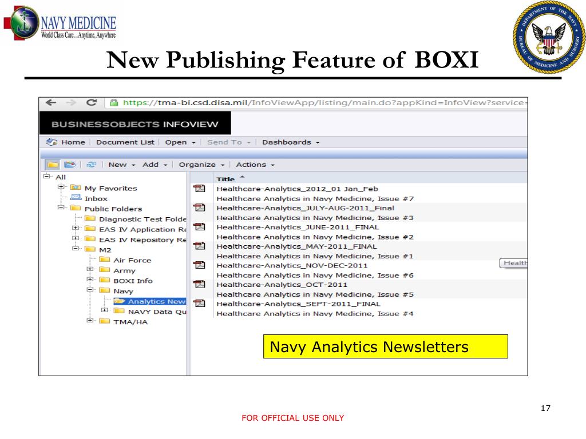Select the Diagnostic Test Folder
This screenshot has width=586, height=439.
[142, 219]
